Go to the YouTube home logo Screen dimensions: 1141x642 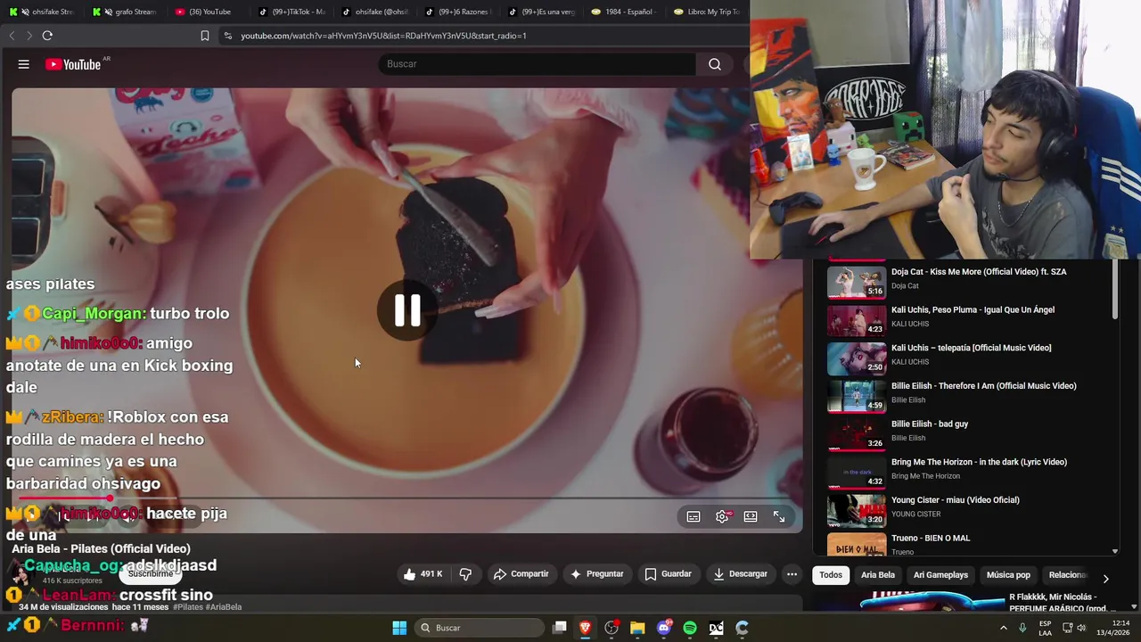(x=74, y=64)
